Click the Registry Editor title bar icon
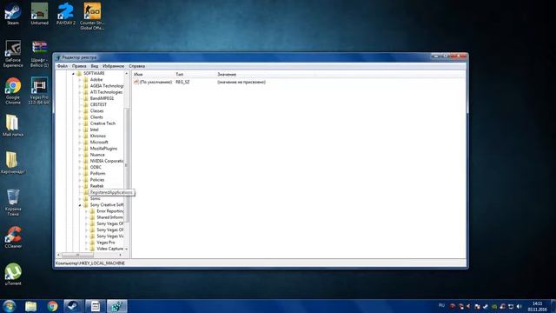This screenshot has height=313, width=556. pyautogui.click(x=58, y=57)
